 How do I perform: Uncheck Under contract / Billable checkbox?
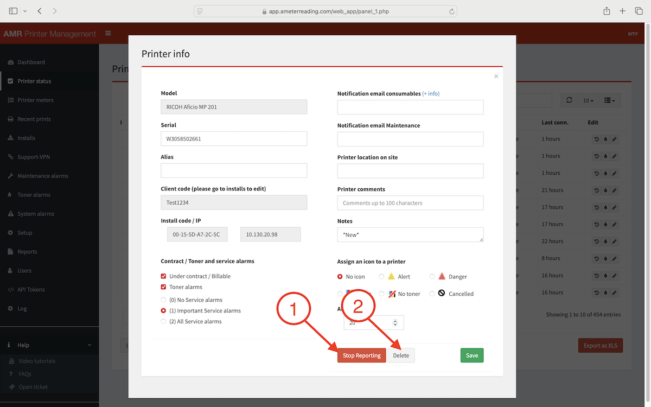click(x=164, y=276)
